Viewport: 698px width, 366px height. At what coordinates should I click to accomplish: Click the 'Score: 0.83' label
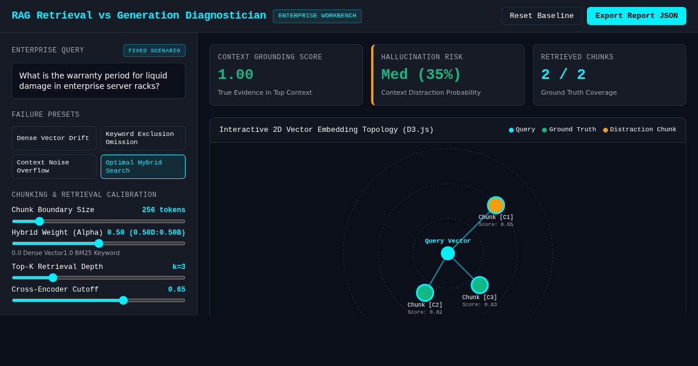pyautogui.click(x=480, y=305)
